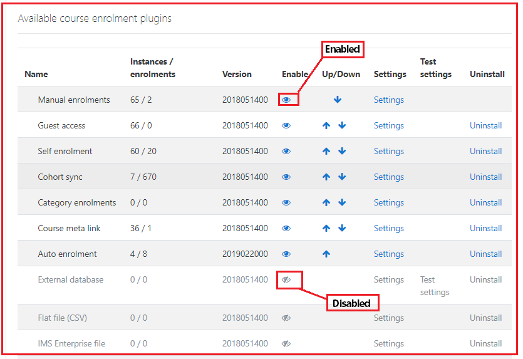The width and height of the screenshot is (523, 359).
Task: Hide the Cohort sync plugin
Action: click(286, 177)
